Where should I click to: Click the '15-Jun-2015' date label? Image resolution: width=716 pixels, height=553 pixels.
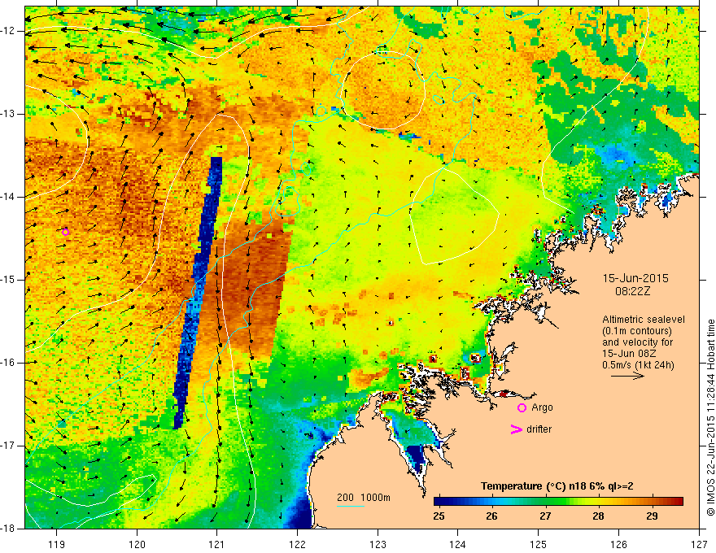635,278
